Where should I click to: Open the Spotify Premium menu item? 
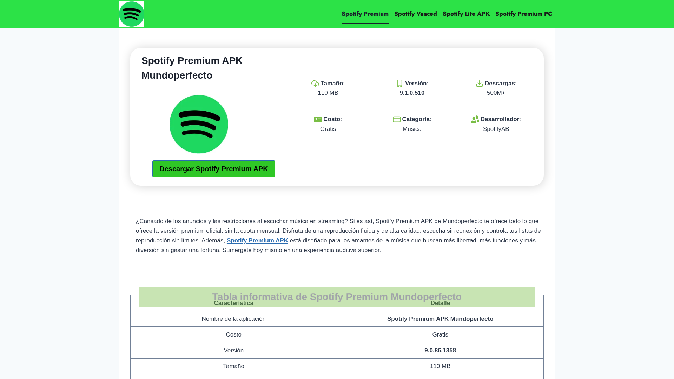pos(365,14)
